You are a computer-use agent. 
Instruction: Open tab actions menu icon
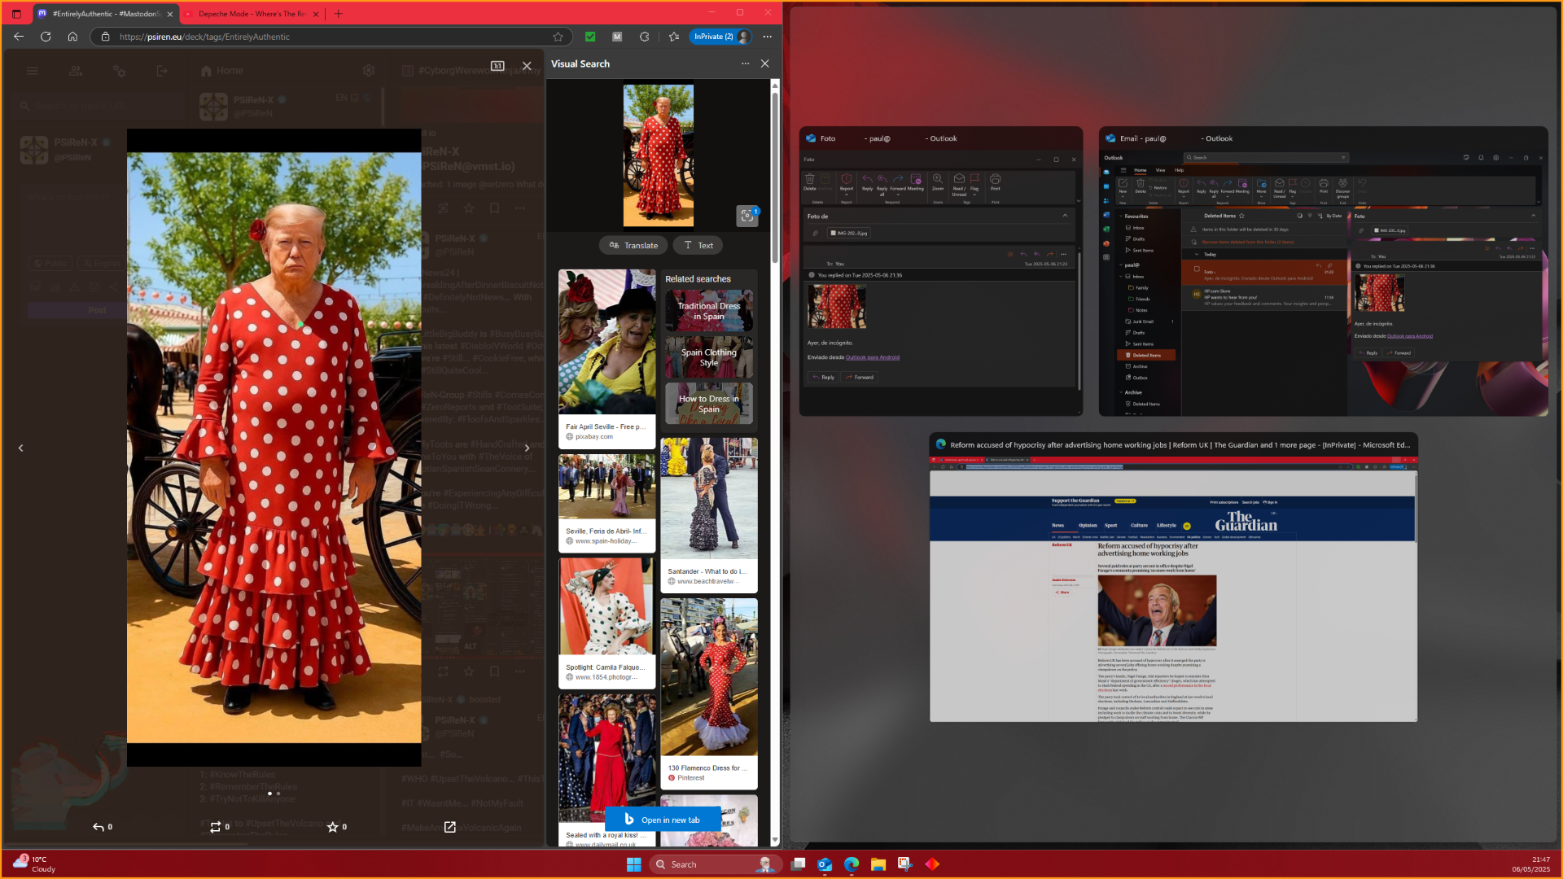(x=16, y=14)
